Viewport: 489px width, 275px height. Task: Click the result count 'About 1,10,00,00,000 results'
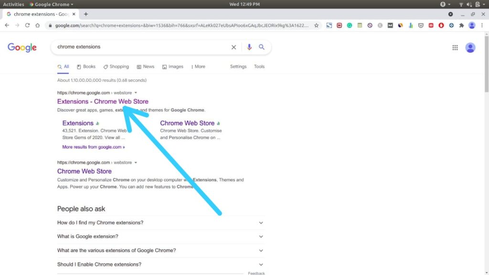coord(102,80)
